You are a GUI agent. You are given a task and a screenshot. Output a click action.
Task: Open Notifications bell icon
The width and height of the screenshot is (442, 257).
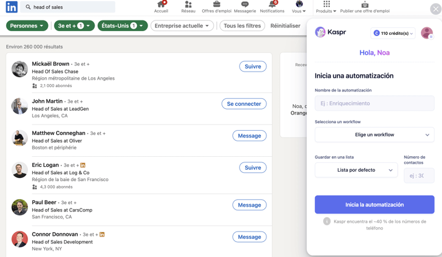272,4
